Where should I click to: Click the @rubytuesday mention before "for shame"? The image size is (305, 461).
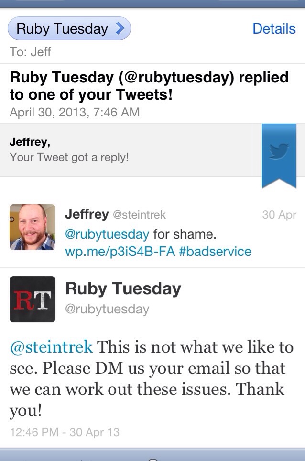(107, 234)
